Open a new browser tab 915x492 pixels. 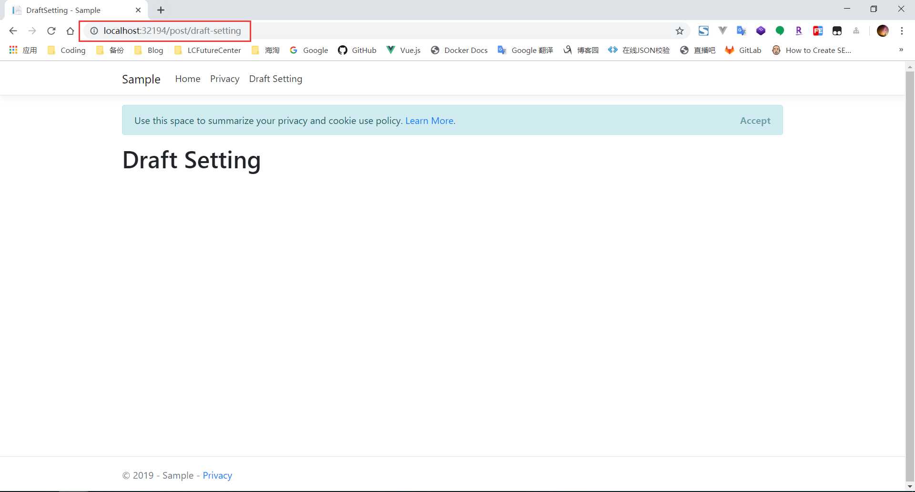[x=161, y=10]
